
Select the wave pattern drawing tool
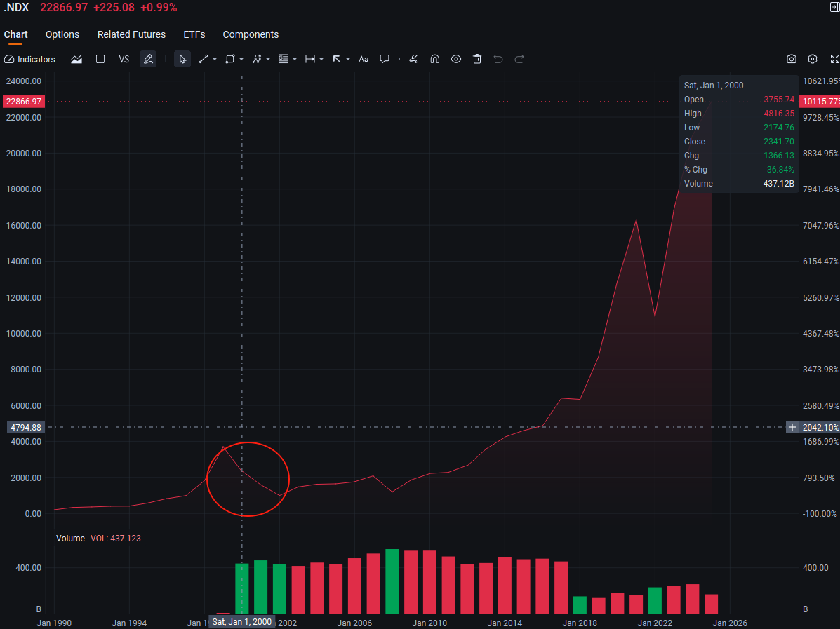point(257,60)
